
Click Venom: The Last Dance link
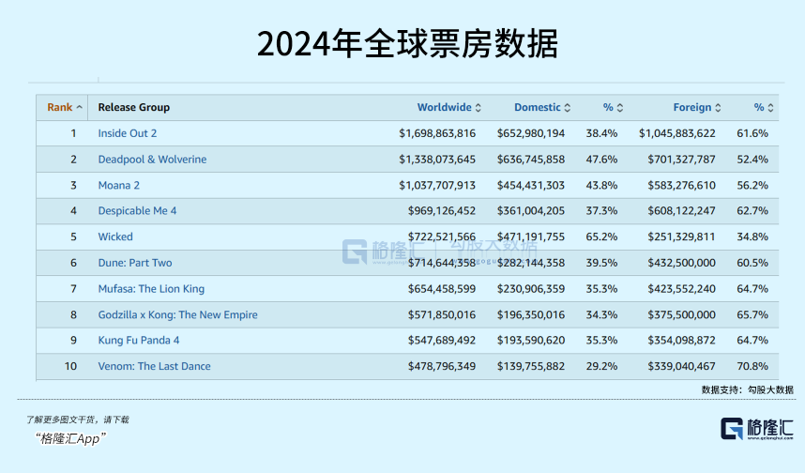click(x=154, y=366)
